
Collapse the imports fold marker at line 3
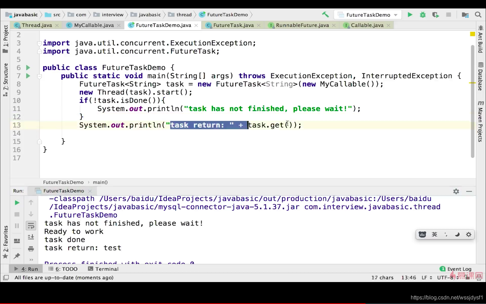tap(39, 43)
